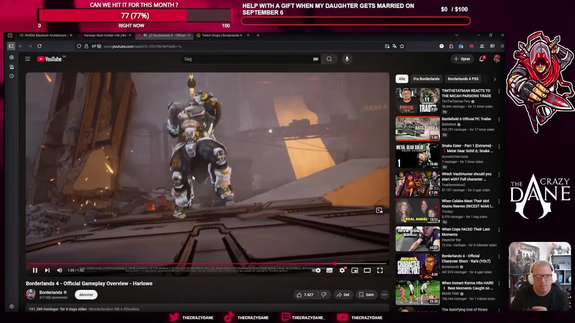
Task: Toggle theater mode view
Action: click(367, 270)
